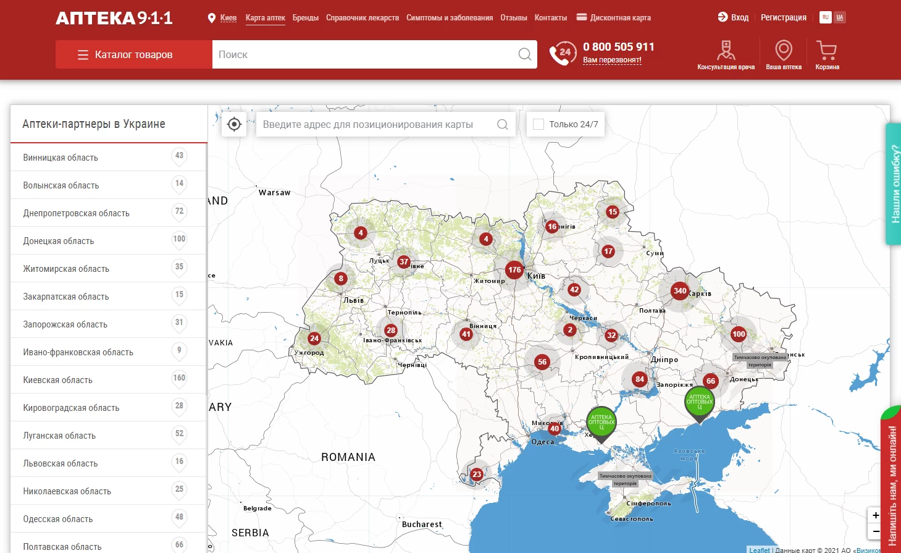Open the Leaflet attribution link
This screenshot has width=901, height=553.
(759, 550)
